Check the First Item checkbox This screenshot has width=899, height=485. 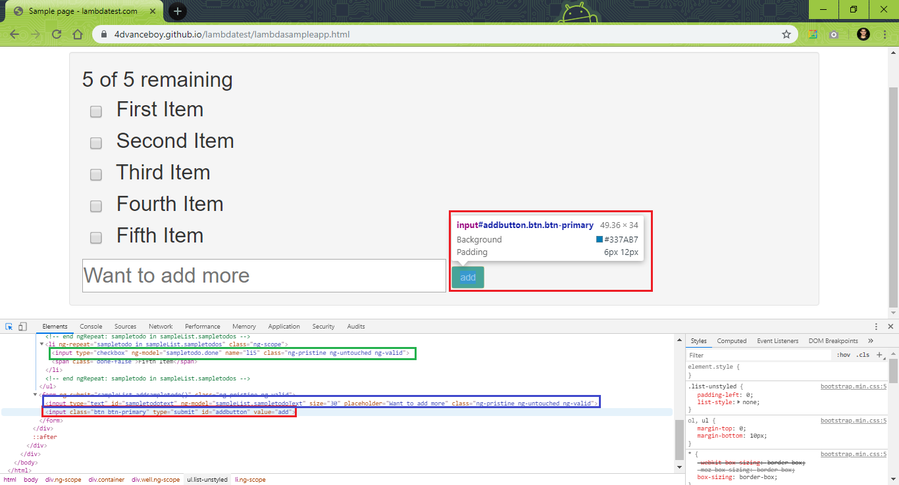(x=96, y=112)
